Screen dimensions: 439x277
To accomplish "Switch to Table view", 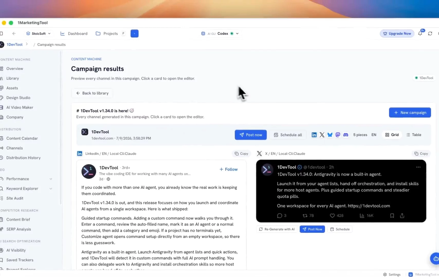I will pyautogui.click(x=414, y=135).
